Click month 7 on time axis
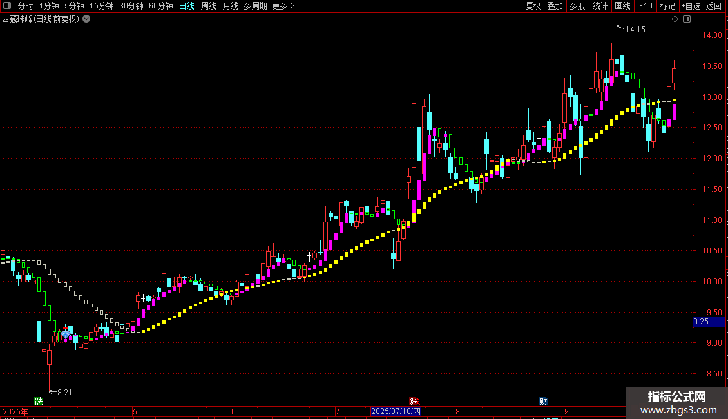 338,411
